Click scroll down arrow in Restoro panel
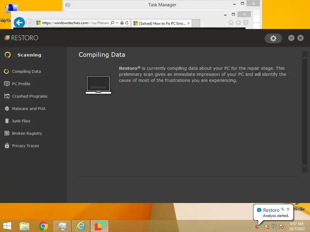The width and height of the screenshot is (310, 232). click(305, 166)
